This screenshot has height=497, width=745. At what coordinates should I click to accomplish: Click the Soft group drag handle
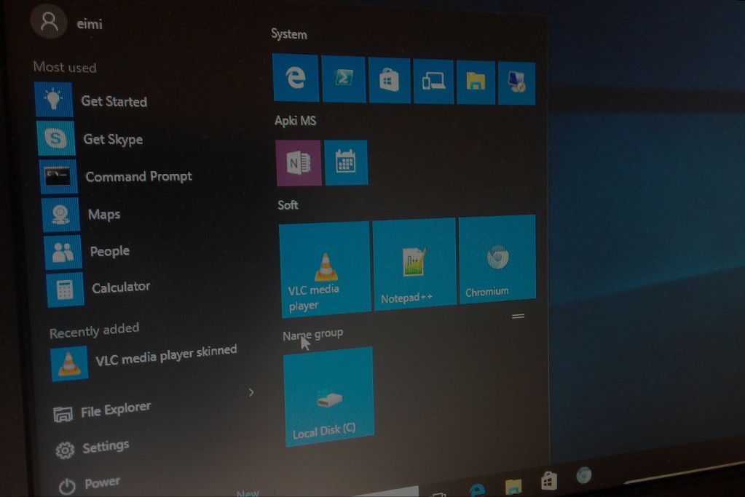tap(519, 316)
